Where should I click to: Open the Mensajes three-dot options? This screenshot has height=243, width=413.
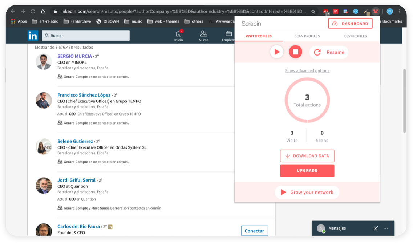[386, 228]
